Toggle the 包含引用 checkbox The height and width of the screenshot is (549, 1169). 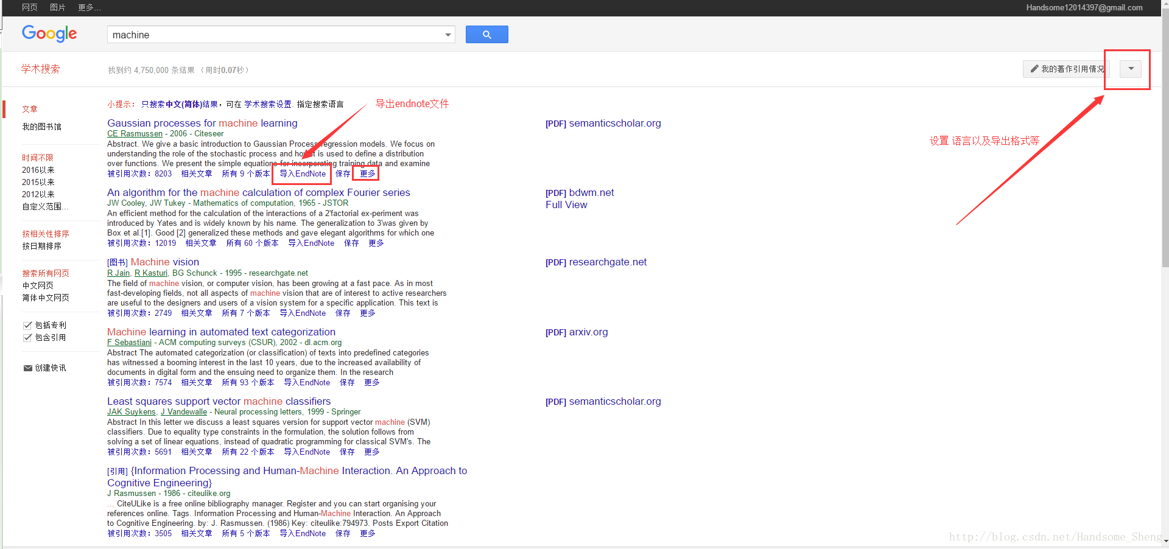(27, 338)
